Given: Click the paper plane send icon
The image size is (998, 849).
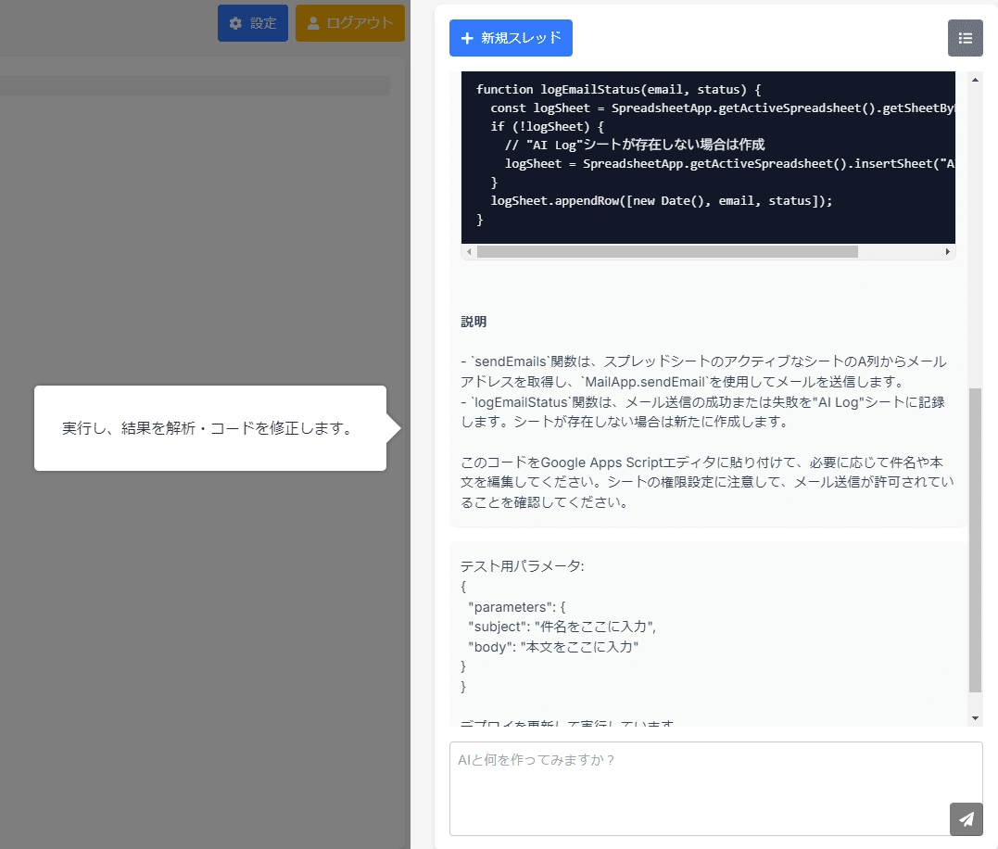Looking at the screenshot, I should (x=966, y=819).
